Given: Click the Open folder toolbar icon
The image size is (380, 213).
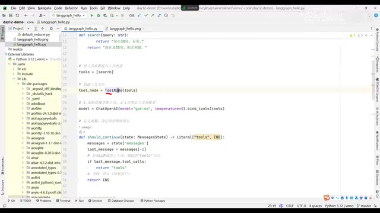Looking at the screenshot, I should [x=4, y=15].
